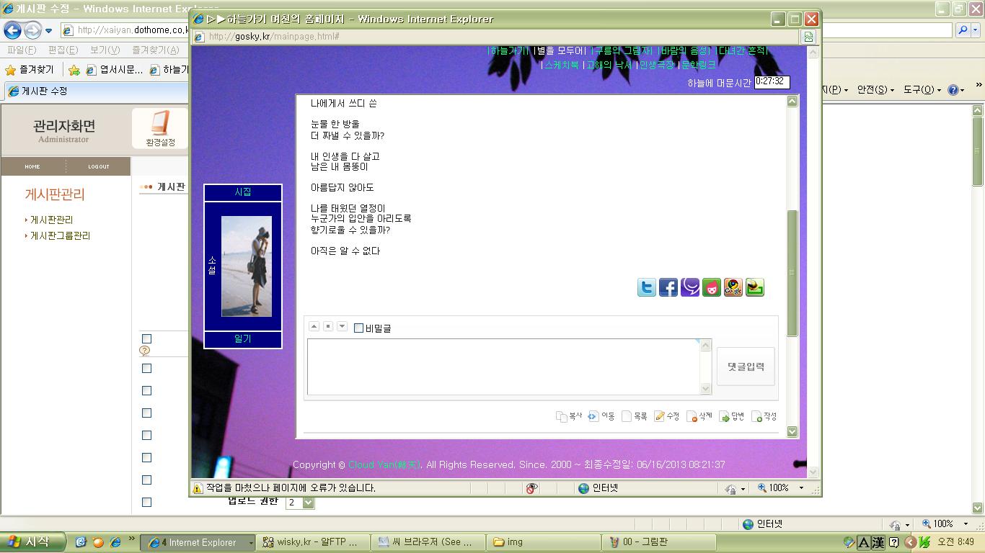Reply to the post with 답변

click(732, 416)
